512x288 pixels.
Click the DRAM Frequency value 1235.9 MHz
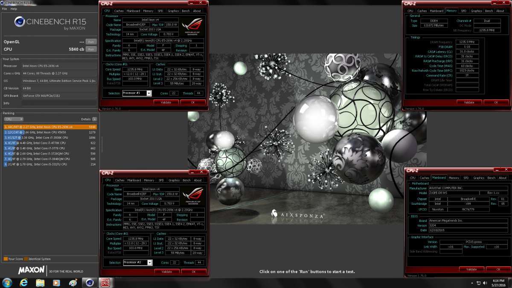[x=467, y=42]
